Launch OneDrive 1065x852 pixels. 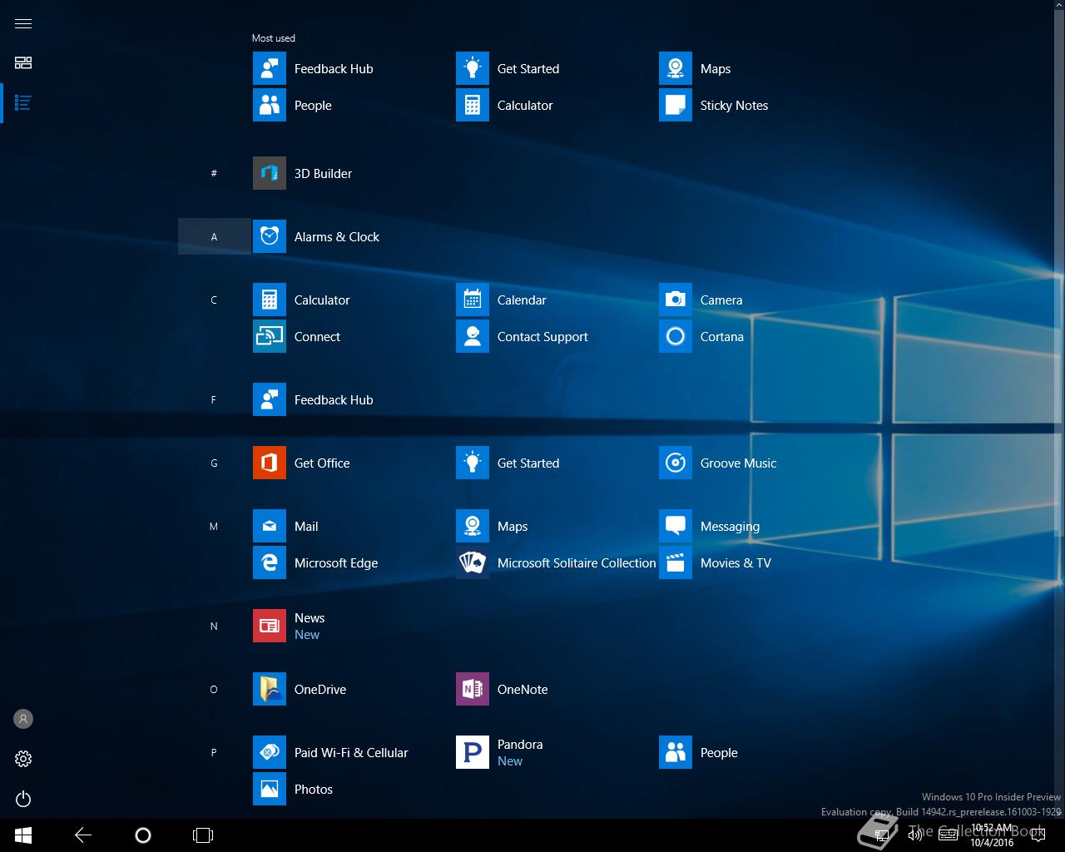tap(353, 689)
